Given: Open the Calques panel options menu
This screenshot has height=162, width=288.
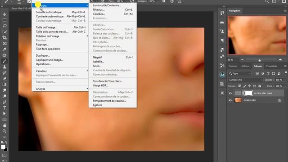Looking at the screenshot, I should pos(285,66).
